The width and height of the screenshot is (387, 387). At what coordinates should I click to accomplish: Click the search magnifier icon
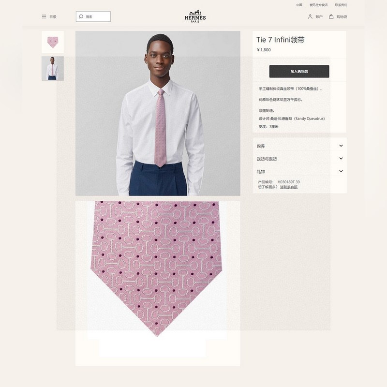pyautogui.click(x=81, y=16)
